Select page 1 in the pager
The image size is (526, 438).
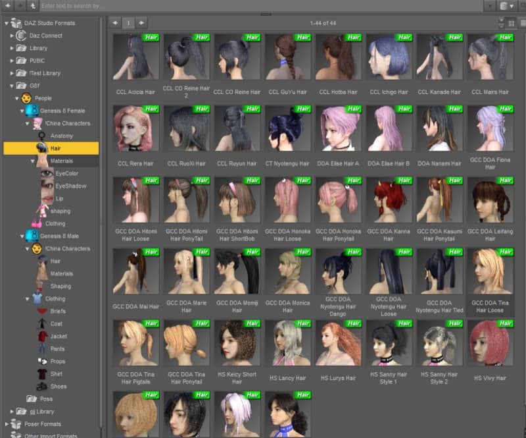coord(128,23)
